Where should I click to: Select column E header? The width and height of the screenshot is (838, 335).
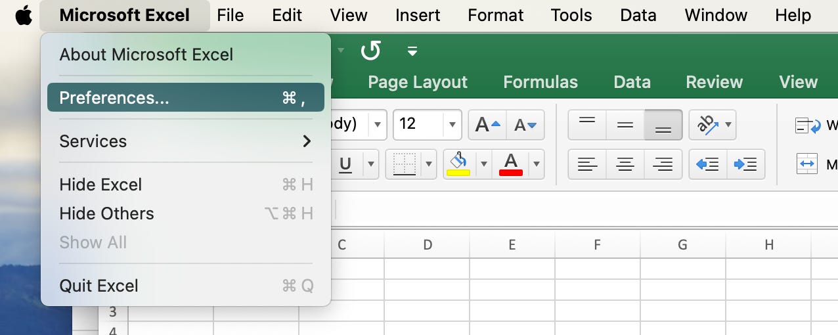[x=512, y=245]
